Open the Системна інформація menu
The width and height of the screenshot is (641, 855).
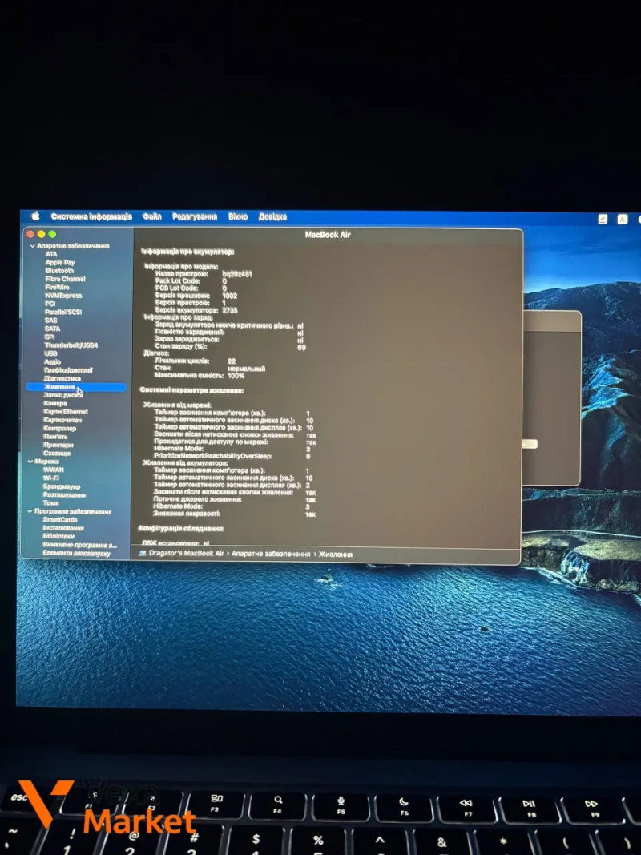[91, 216]
